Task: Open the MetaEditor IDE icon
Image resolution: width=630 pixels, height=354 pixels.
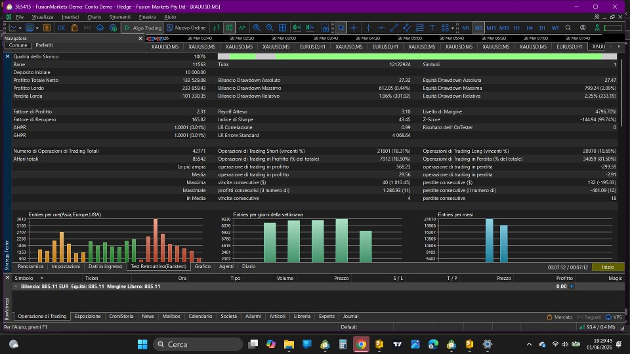Action: click(x=62, y=28)
